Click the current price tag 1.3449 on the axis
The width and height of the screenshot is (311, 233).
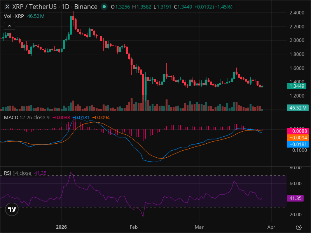(x=297, y=86)
